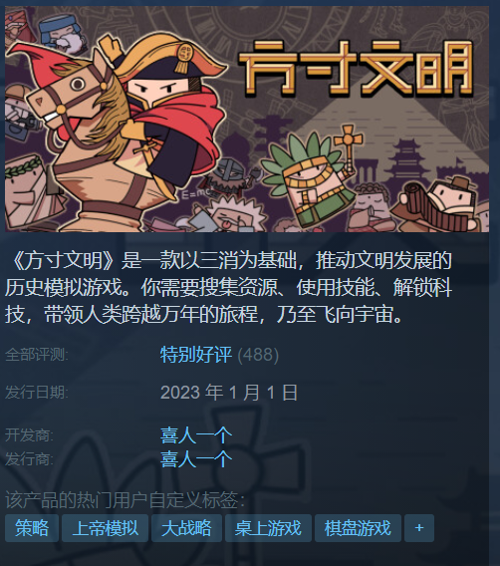Open publisher 喜人一个 link
500x566 pixels.
point(196,458)
